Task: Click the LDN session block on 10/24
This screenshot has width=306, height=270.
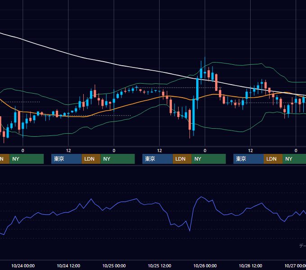Action: pos(91,159)
